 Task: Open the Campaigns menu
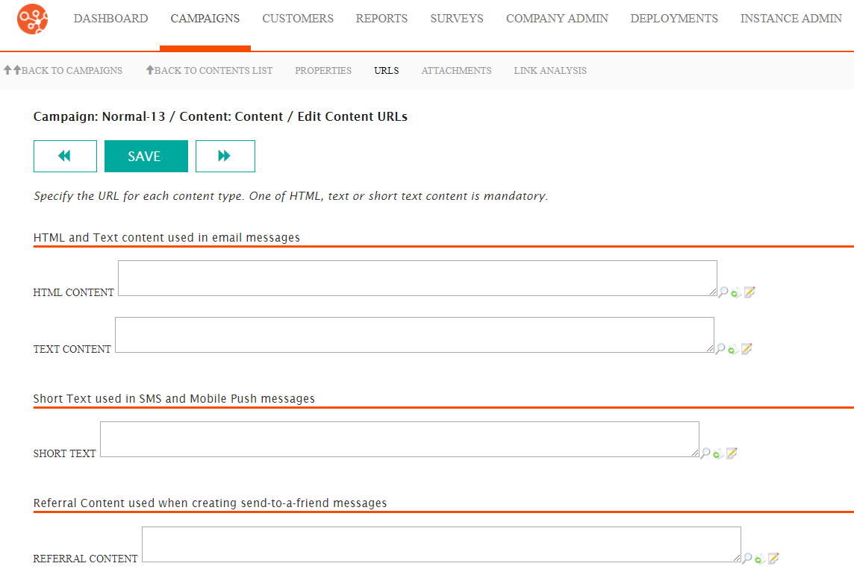pos(205,19)
